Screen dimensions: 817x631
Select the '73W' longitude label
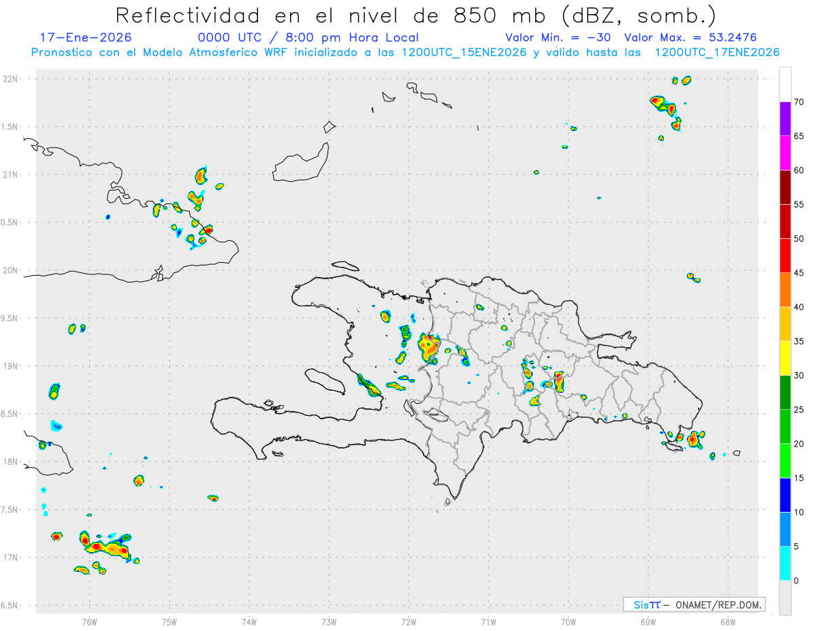pos(329,621)
